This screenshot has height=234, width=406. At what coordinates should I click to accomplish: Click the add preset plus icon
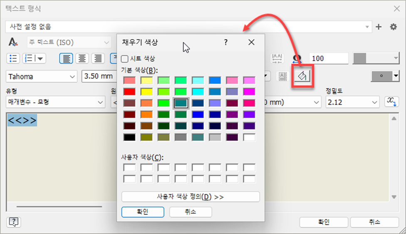coord(379,27)
